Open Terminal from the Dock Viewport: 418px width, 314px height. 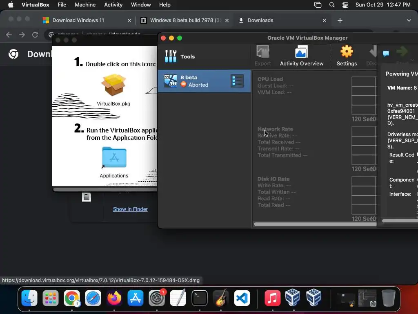(x=199, y=298)
